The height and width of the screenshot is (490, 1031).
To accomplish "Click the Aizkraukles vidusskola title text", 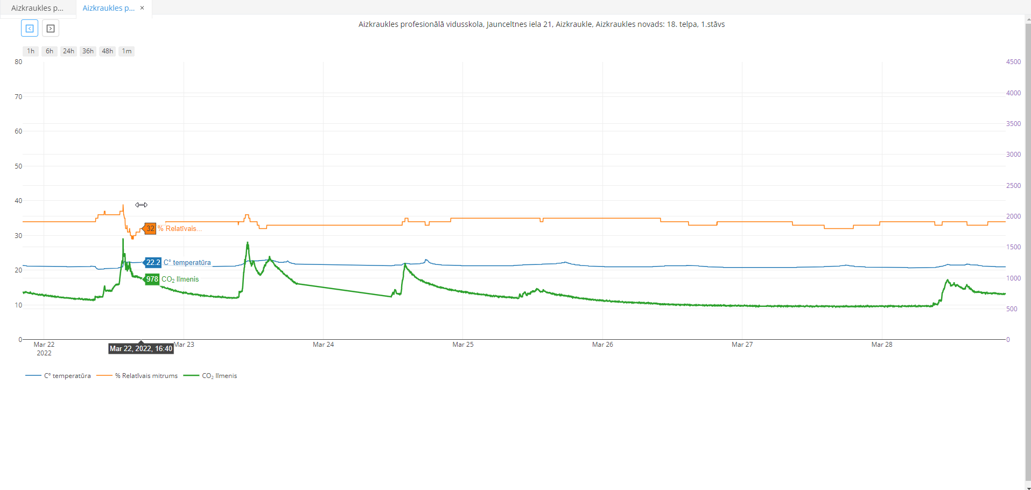I will pyautogui.click(x=541, y=24).
